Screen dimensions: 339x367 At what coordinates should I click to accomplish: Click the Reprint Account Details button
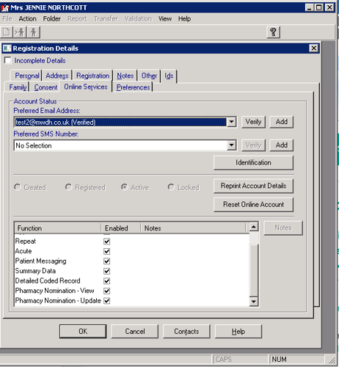[x=253, y=186]
